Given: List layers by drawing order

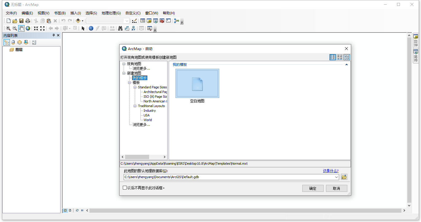Looking at the screenshot, I should (6, 42).
